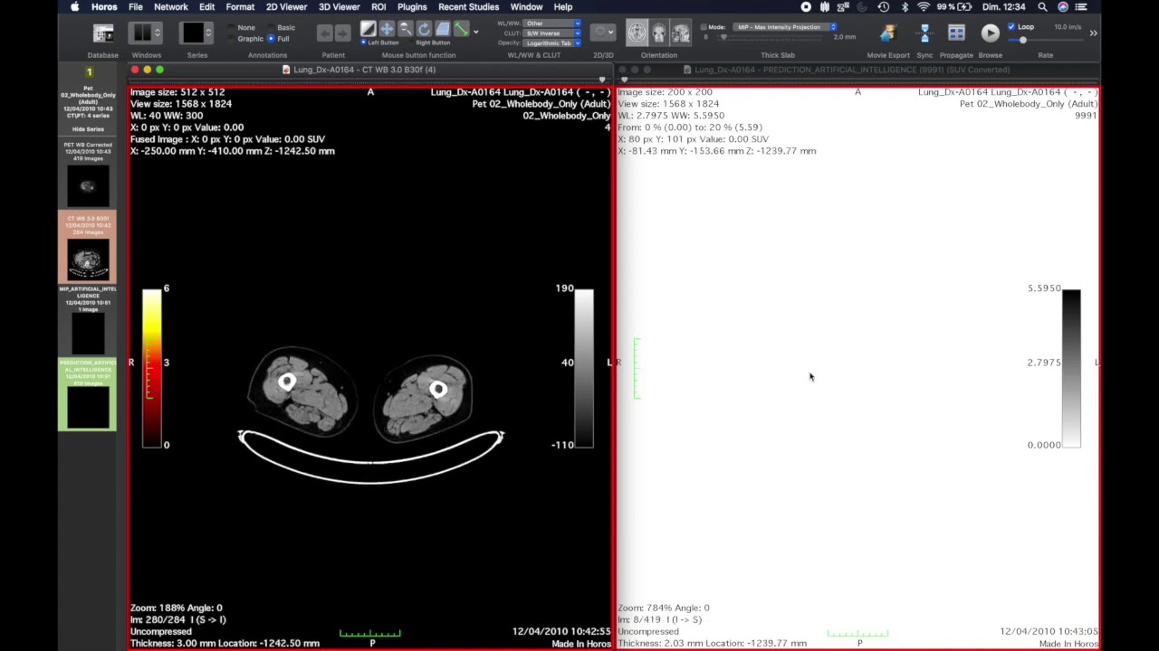Open the PET WB Corrected series thumbnail

(88, 186)
